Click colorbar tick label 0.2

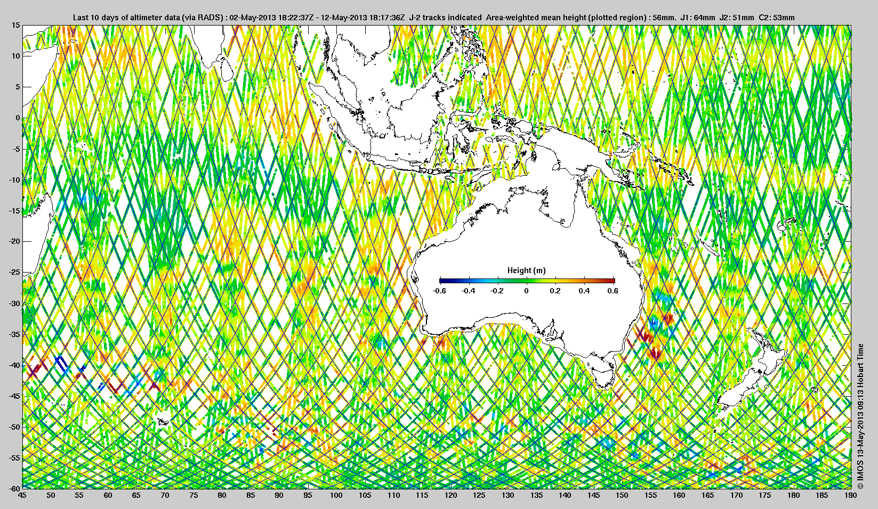click(x=555, y=291)
